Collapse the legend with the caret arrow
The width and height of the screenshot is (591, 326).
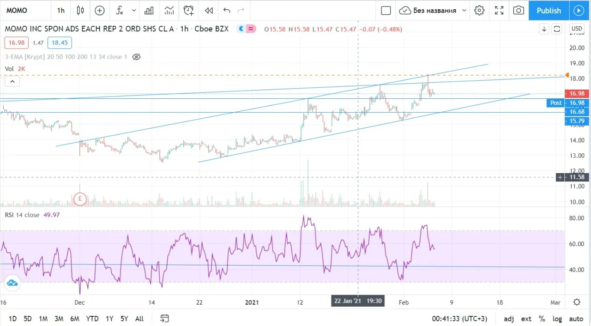point(12,82)
